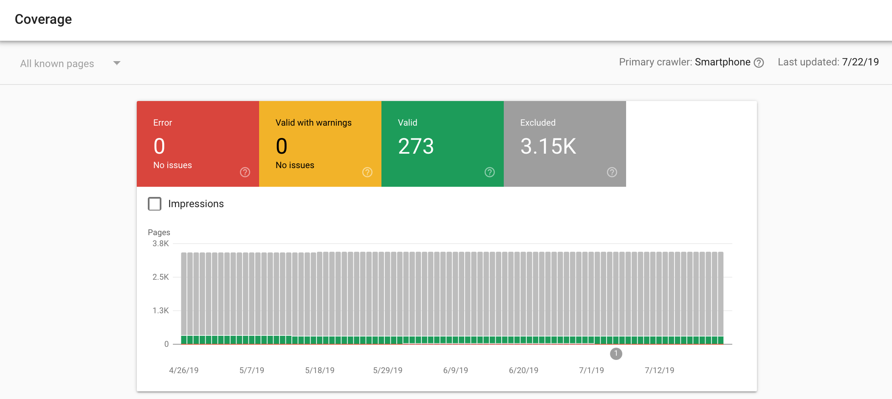Select the Valid with warnings tab
The image size is (892, 399).
click(320, 143)
